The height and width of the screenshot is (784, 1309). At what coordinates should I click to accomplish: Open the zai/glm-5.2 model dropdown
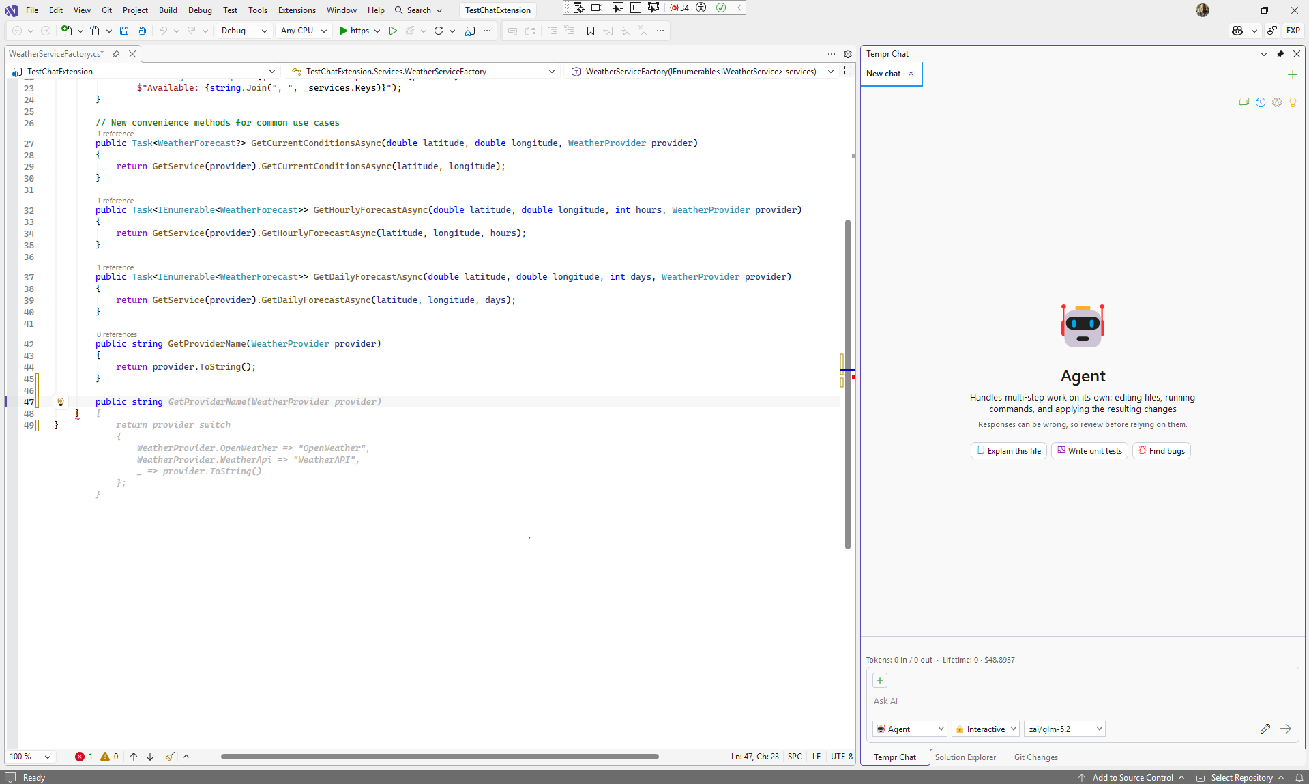[1064, 729]
